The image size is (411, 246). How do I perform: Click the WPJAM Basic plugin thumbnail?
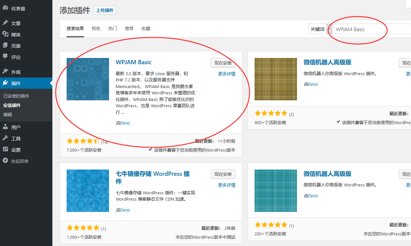(88, 79)
